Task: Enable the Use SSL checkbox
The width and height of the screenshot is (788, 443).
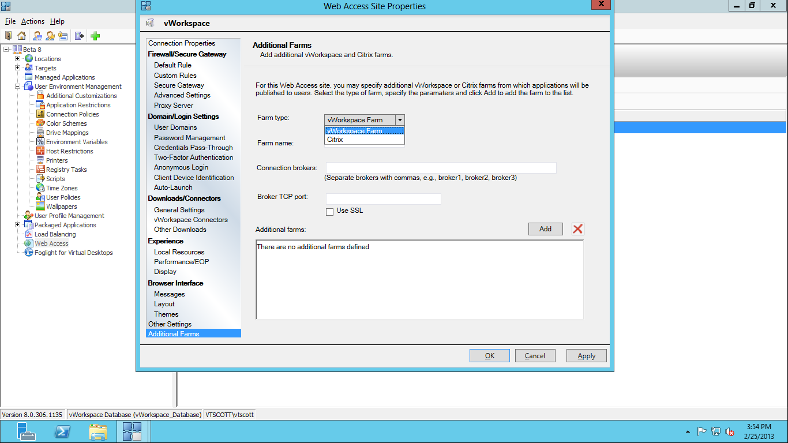Action: click(x=330, y=212)
